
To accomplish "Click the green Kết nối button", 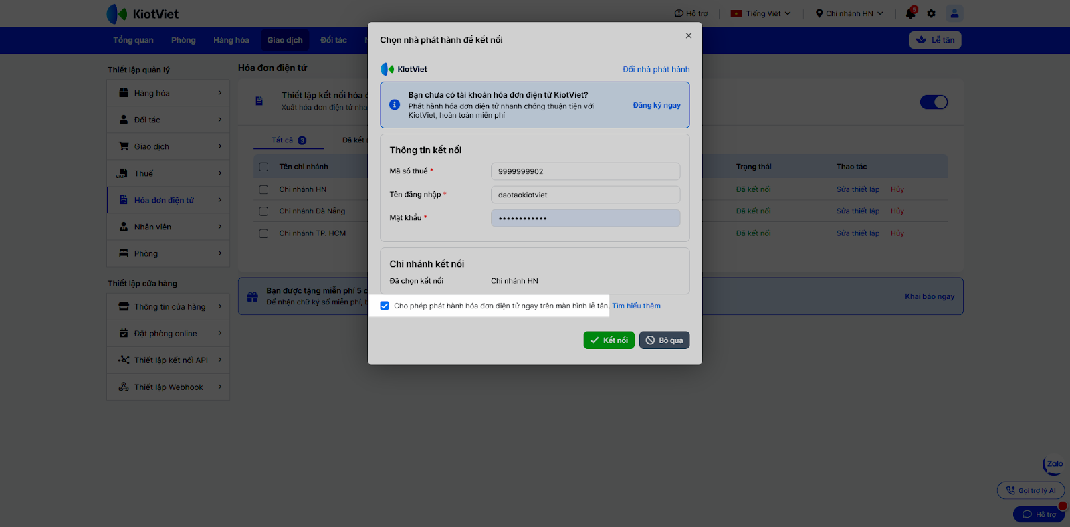I will tap(609, 340).
